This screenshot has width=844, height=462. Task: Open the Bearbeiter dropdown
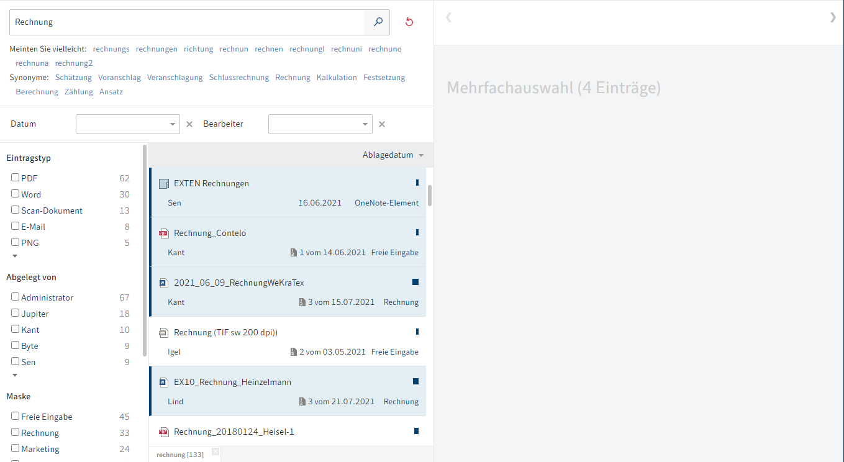click(x=365, y=124)
